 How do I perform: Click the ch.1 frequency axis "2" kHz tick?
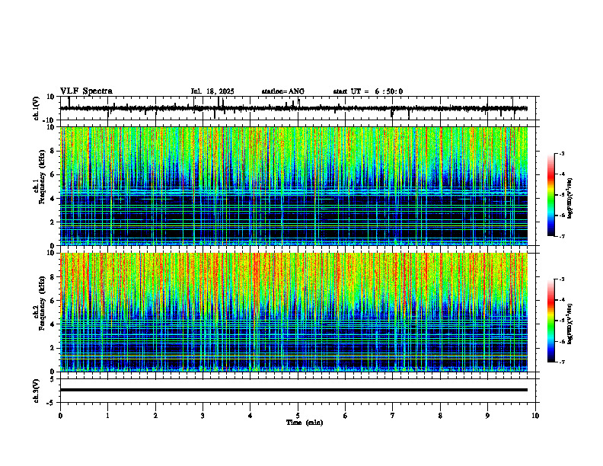point(53,222)
